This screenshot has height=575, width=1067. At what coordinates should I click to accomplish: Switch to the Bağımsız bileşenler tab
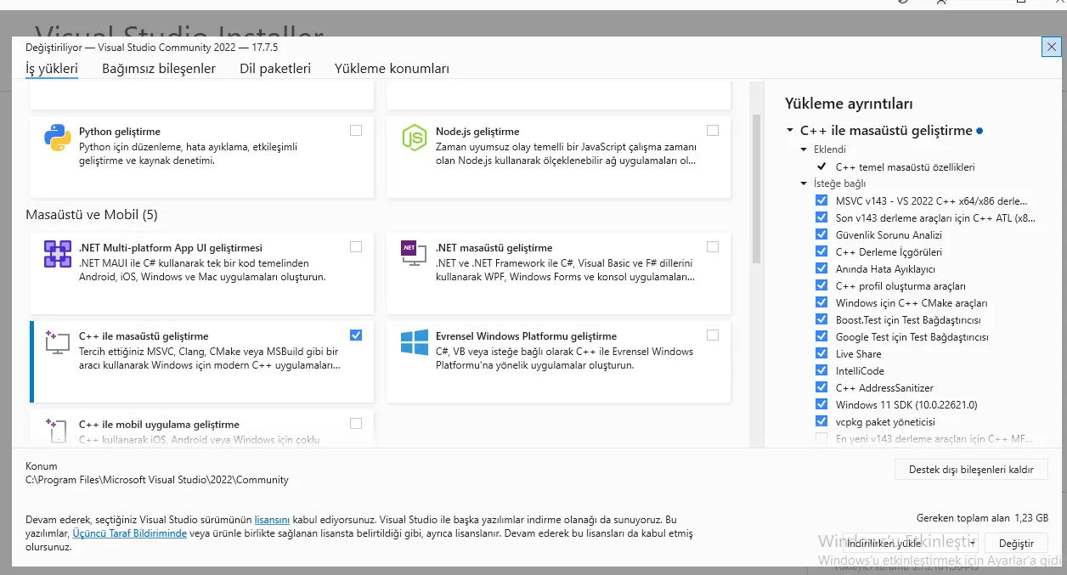159,69
